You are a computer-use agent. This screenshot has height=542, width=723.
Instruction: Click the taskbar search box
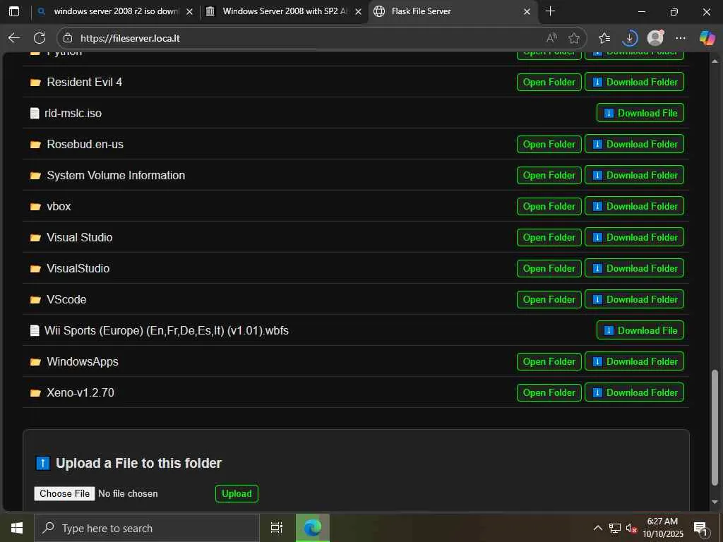point(147,528)
